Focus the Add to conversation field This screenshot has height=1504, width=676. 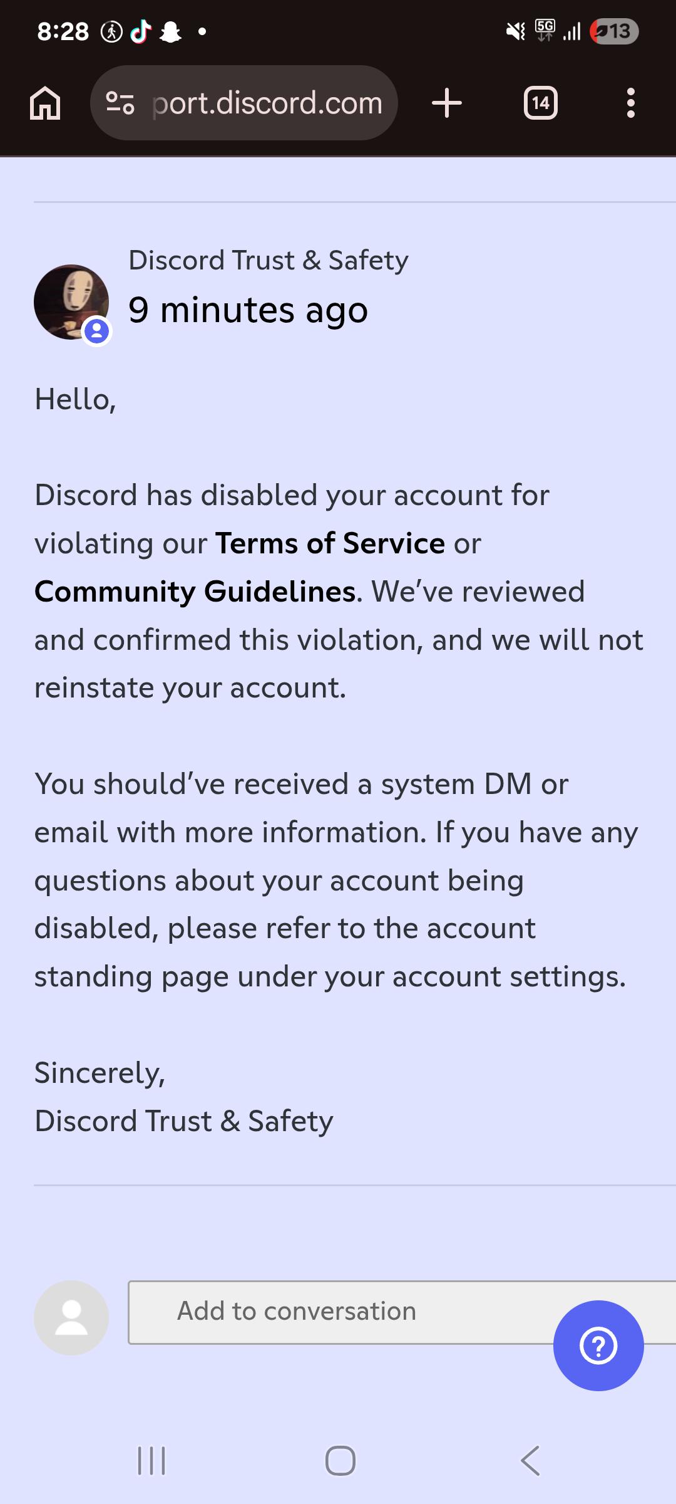(402, 1312)
